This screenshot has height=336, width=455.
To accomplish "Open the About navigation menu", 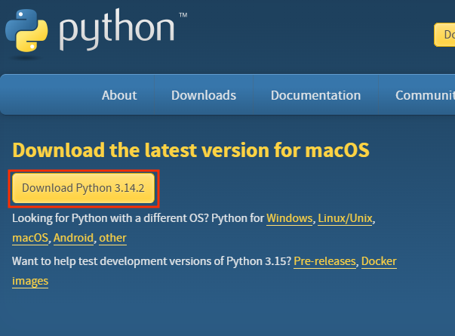I will tap(119, 95).
